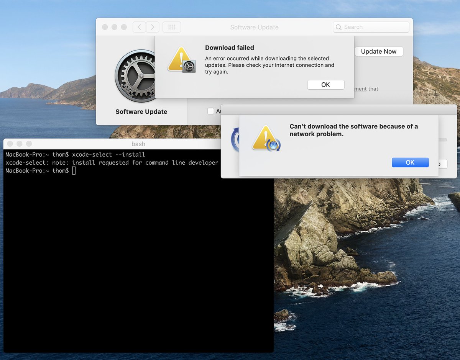Click the large Software Update gear icon
This screenshot has width=460, height=360.
tap(135, 76)
